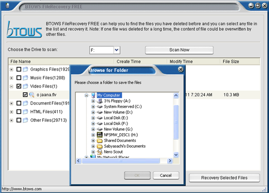Open the drive selection dropdown

pyautogui.click(x=117, y=50)
